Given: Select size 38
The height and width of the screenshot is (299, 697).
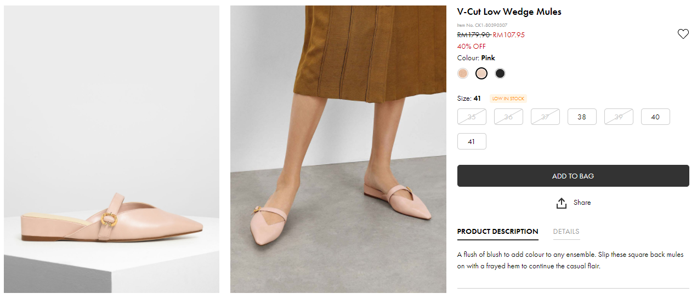Looking at the screenshot, I should [x=582, y=117].
